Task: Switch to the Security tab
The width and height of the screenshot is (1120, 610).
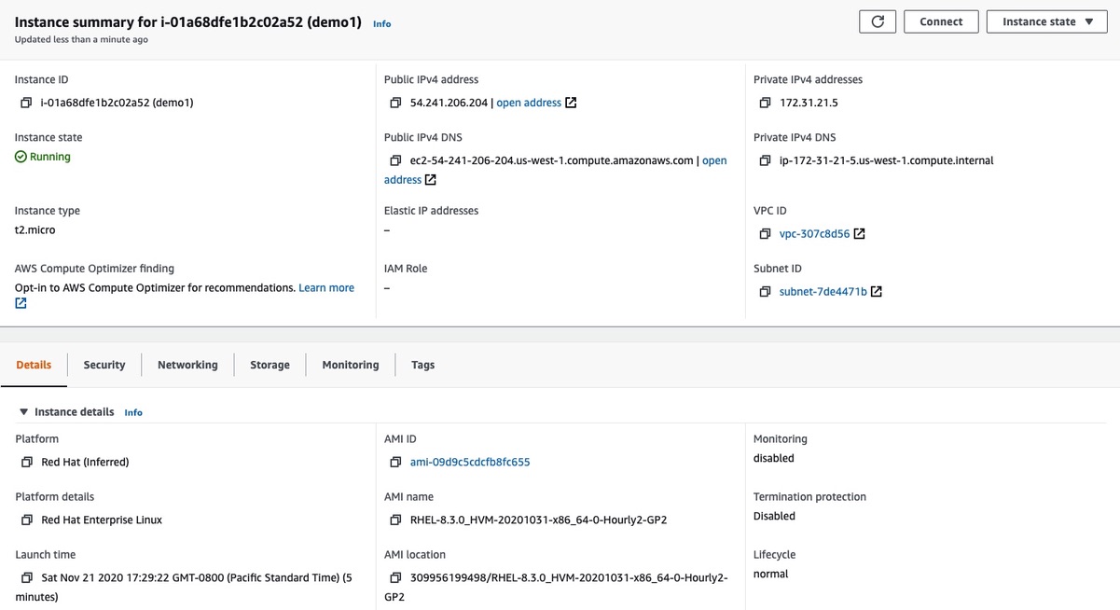Action: pyautogui.click(x=104, y=365)
